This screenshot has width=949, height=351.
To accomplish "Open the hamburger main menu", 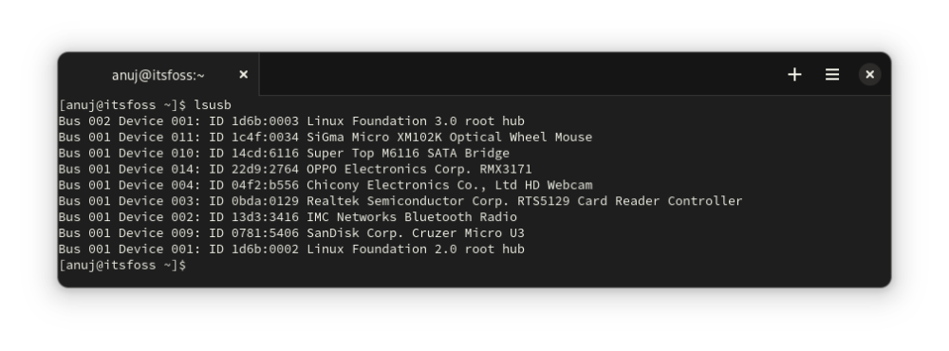I will [x=832, y=74].
